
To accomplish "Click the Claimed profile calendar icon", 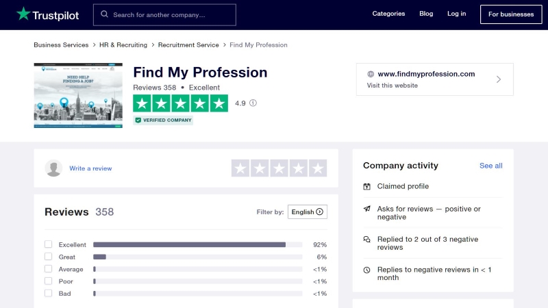I will click(366, 186).
